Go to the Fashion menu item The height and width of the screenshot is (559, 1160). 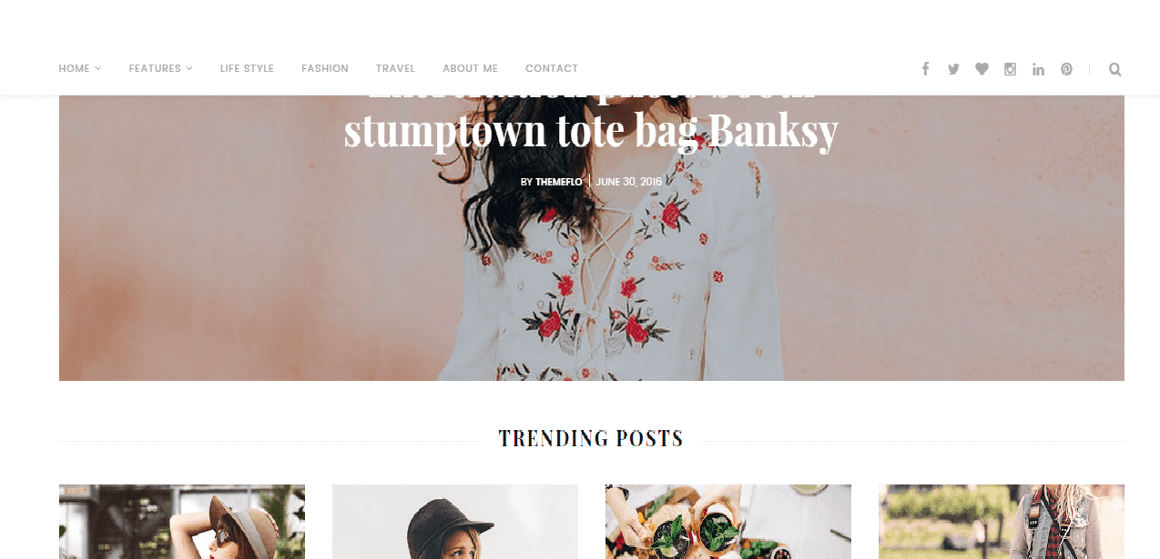[x=325, y=68]
